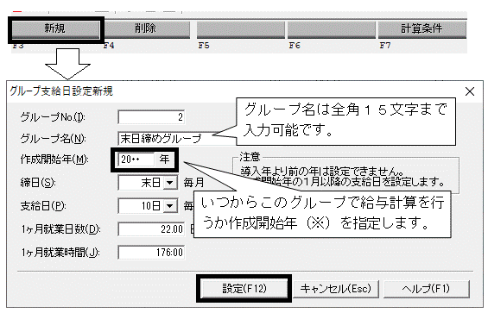Click the グループ名(N) label

click(x=53, y=139)
